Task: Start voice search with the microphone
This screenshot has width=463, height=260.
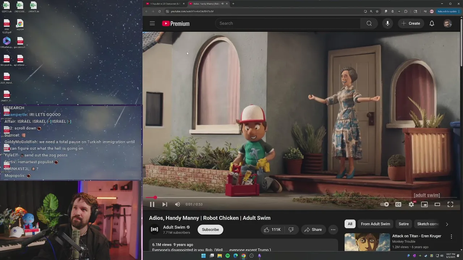Action: (387, 23)
